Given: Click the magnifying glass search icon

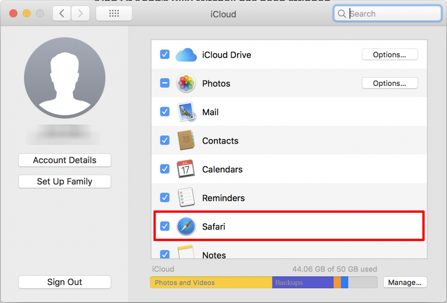Looking at the screenshot, I should pyautogui.click(x=342, y=14).
